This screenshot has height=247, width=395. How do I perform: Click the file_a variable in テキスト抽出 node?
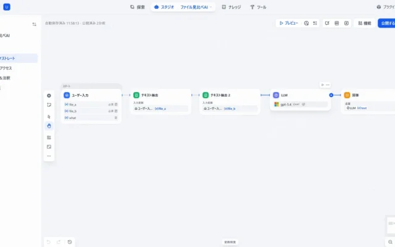(x=160, y=109)
